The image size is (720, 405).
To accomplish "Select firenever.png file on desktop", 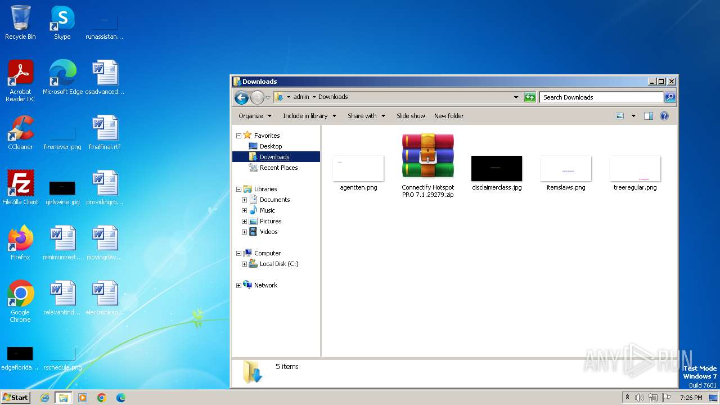I will [x=62, y=137].
